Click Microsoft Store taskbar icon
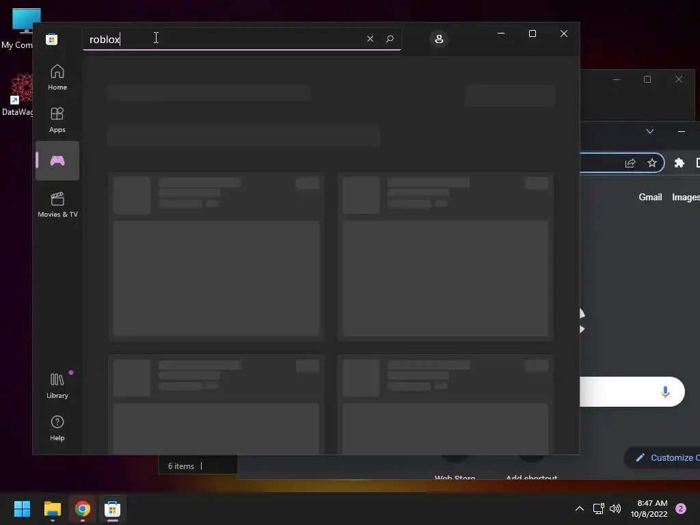Viewport: 700px width, 525px height. click(113, 509)
